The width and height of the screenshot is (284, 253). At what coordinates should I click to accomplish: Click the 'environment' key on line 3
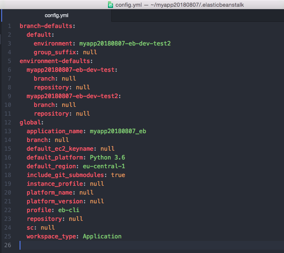53,43
